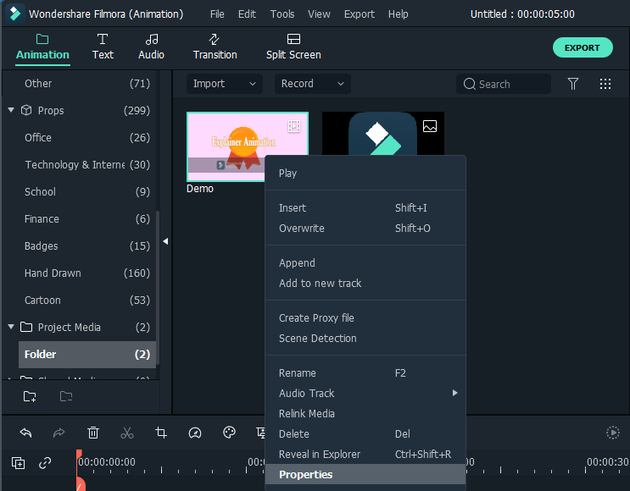Click the filter funnel icon
The height and width of the screenshot is (491, 630).
coord(573,84)
